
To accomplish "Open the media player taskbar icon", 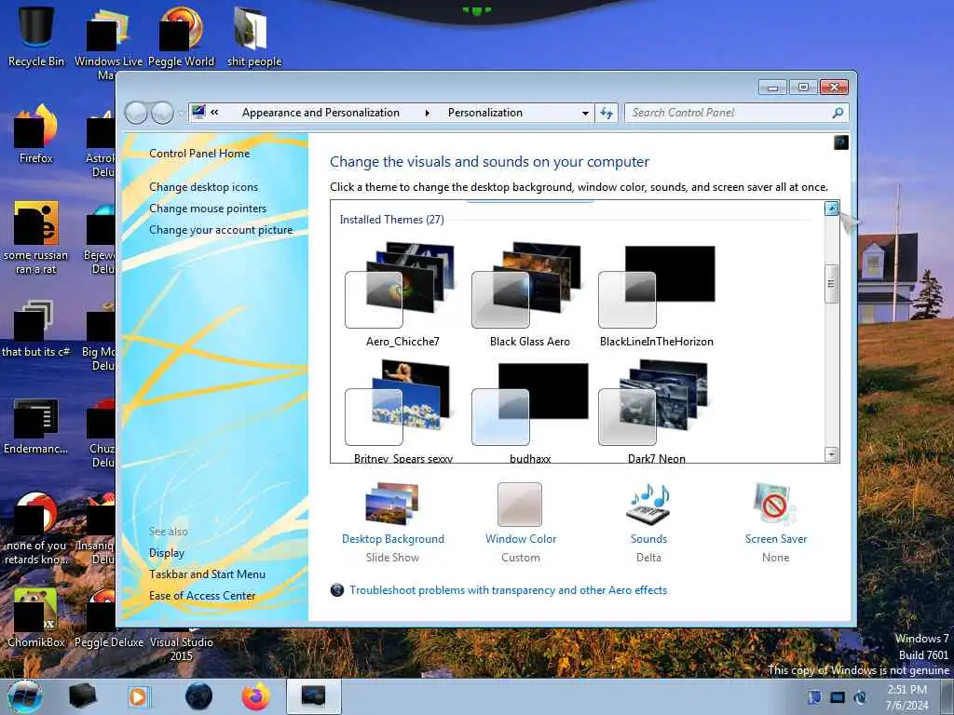I will tap(139, 696).
